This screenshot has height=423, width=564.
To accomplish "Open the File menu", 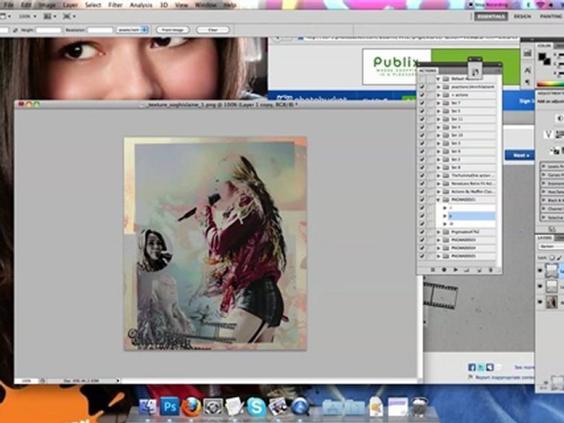I will pos(8,5).
